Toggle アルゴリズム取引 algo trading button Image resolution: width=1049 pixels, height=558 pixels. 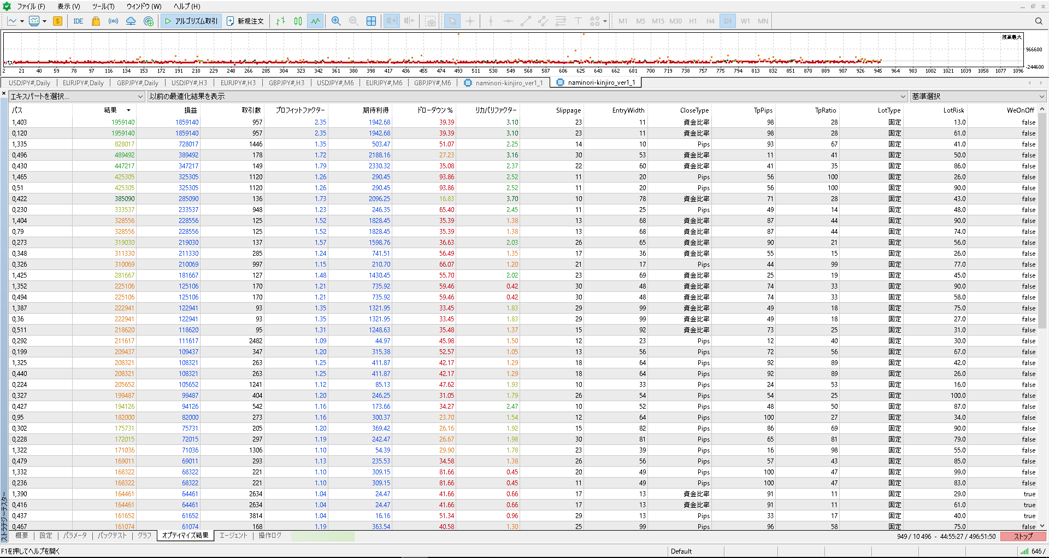[x=191, y=21]
